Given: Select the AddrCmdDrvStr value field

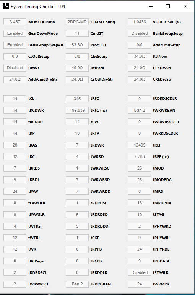Looking at the screenshot, I should pos(15,80).
